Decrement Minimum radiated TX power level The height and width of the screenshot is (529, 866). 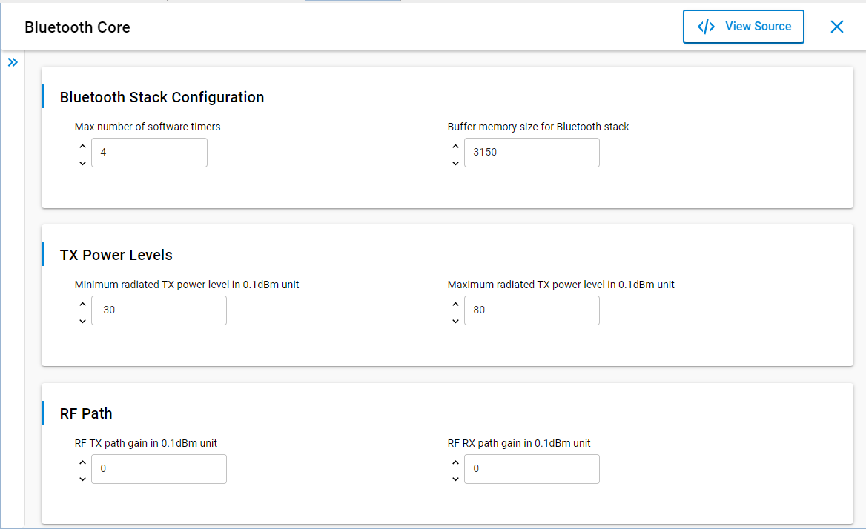coord(82,320)
